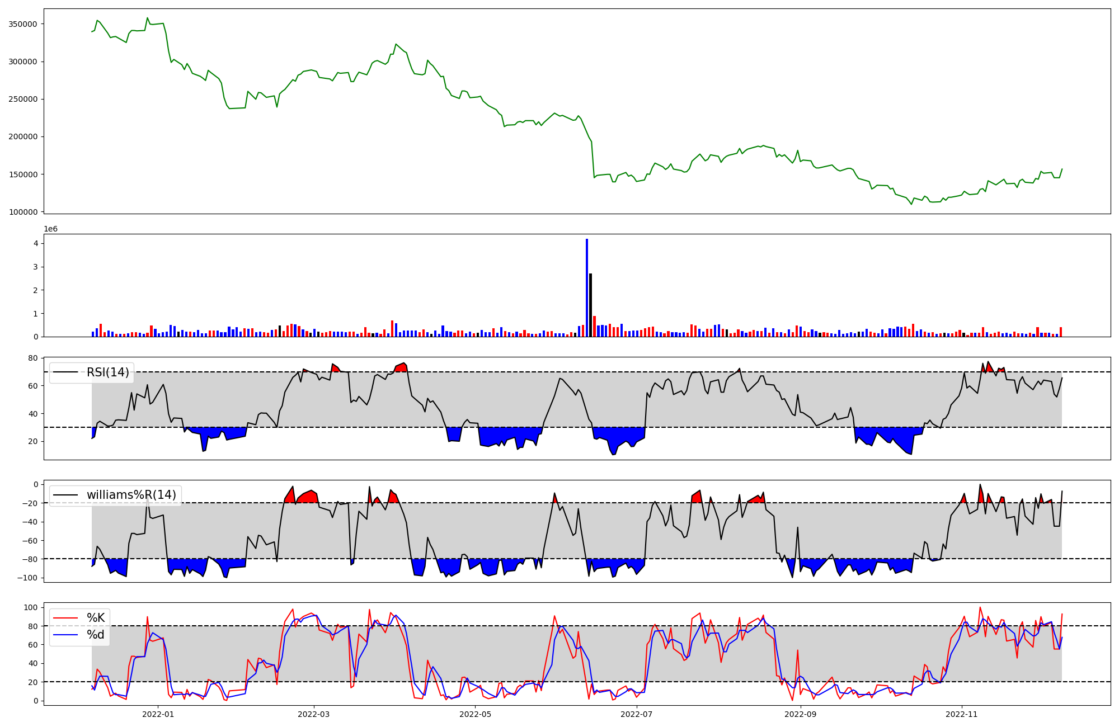
Task: Click the 2022-07 date axis label
Action: tap(637, 714)
